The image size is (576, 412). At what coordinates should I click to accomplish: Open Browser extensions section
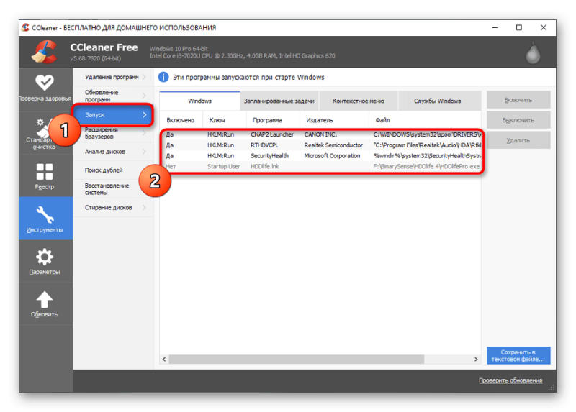tap(114, 133)
